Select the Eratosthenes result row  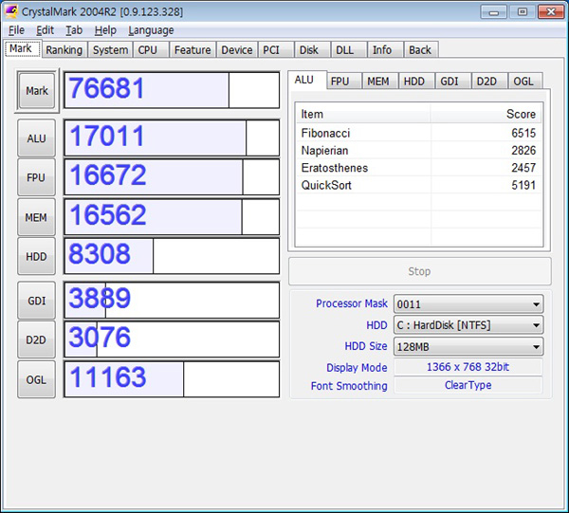click(419, 168)
